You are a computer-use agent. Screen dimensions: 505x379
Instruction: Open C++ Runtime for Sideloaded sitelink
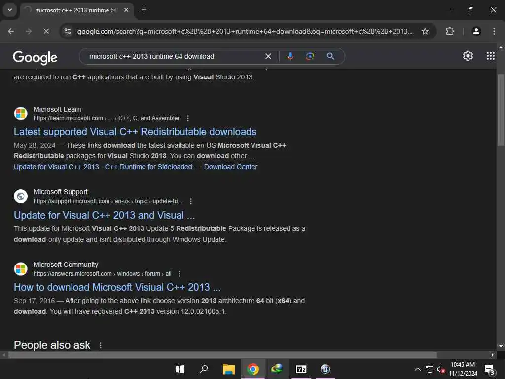tap(151, 167)
